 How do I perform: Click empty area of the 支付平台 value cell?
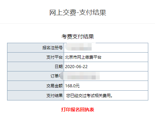(125, 57)
